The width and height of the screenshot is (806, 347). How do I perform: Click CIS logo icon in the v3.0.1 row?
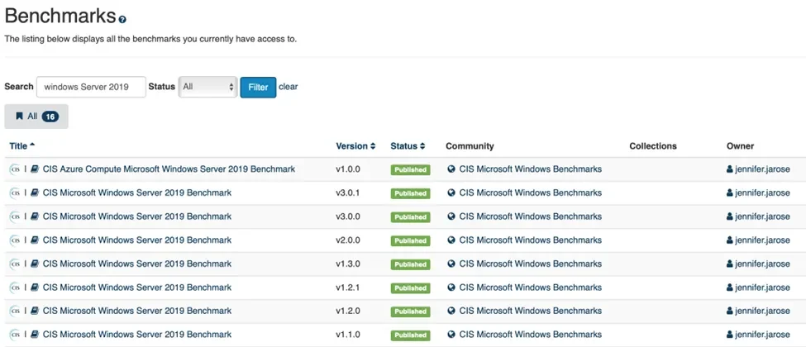[x=14, y=193]
